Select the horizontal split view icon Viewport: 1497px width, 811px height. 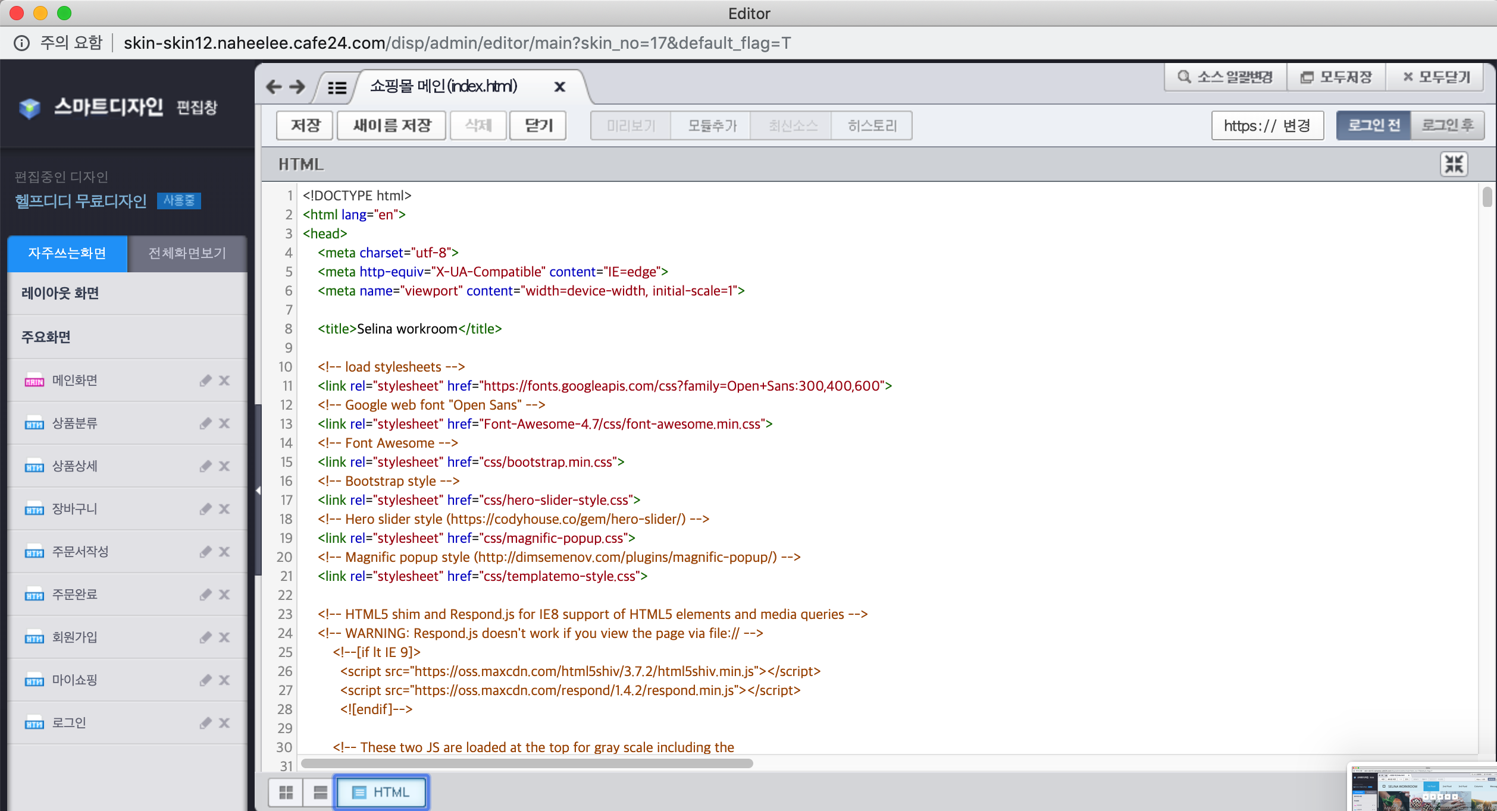pyautogui.click(x=320, y=793)
